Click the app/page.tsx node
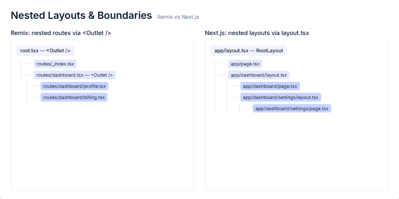This screenshot has width=399, height=199. pos(245,64)
